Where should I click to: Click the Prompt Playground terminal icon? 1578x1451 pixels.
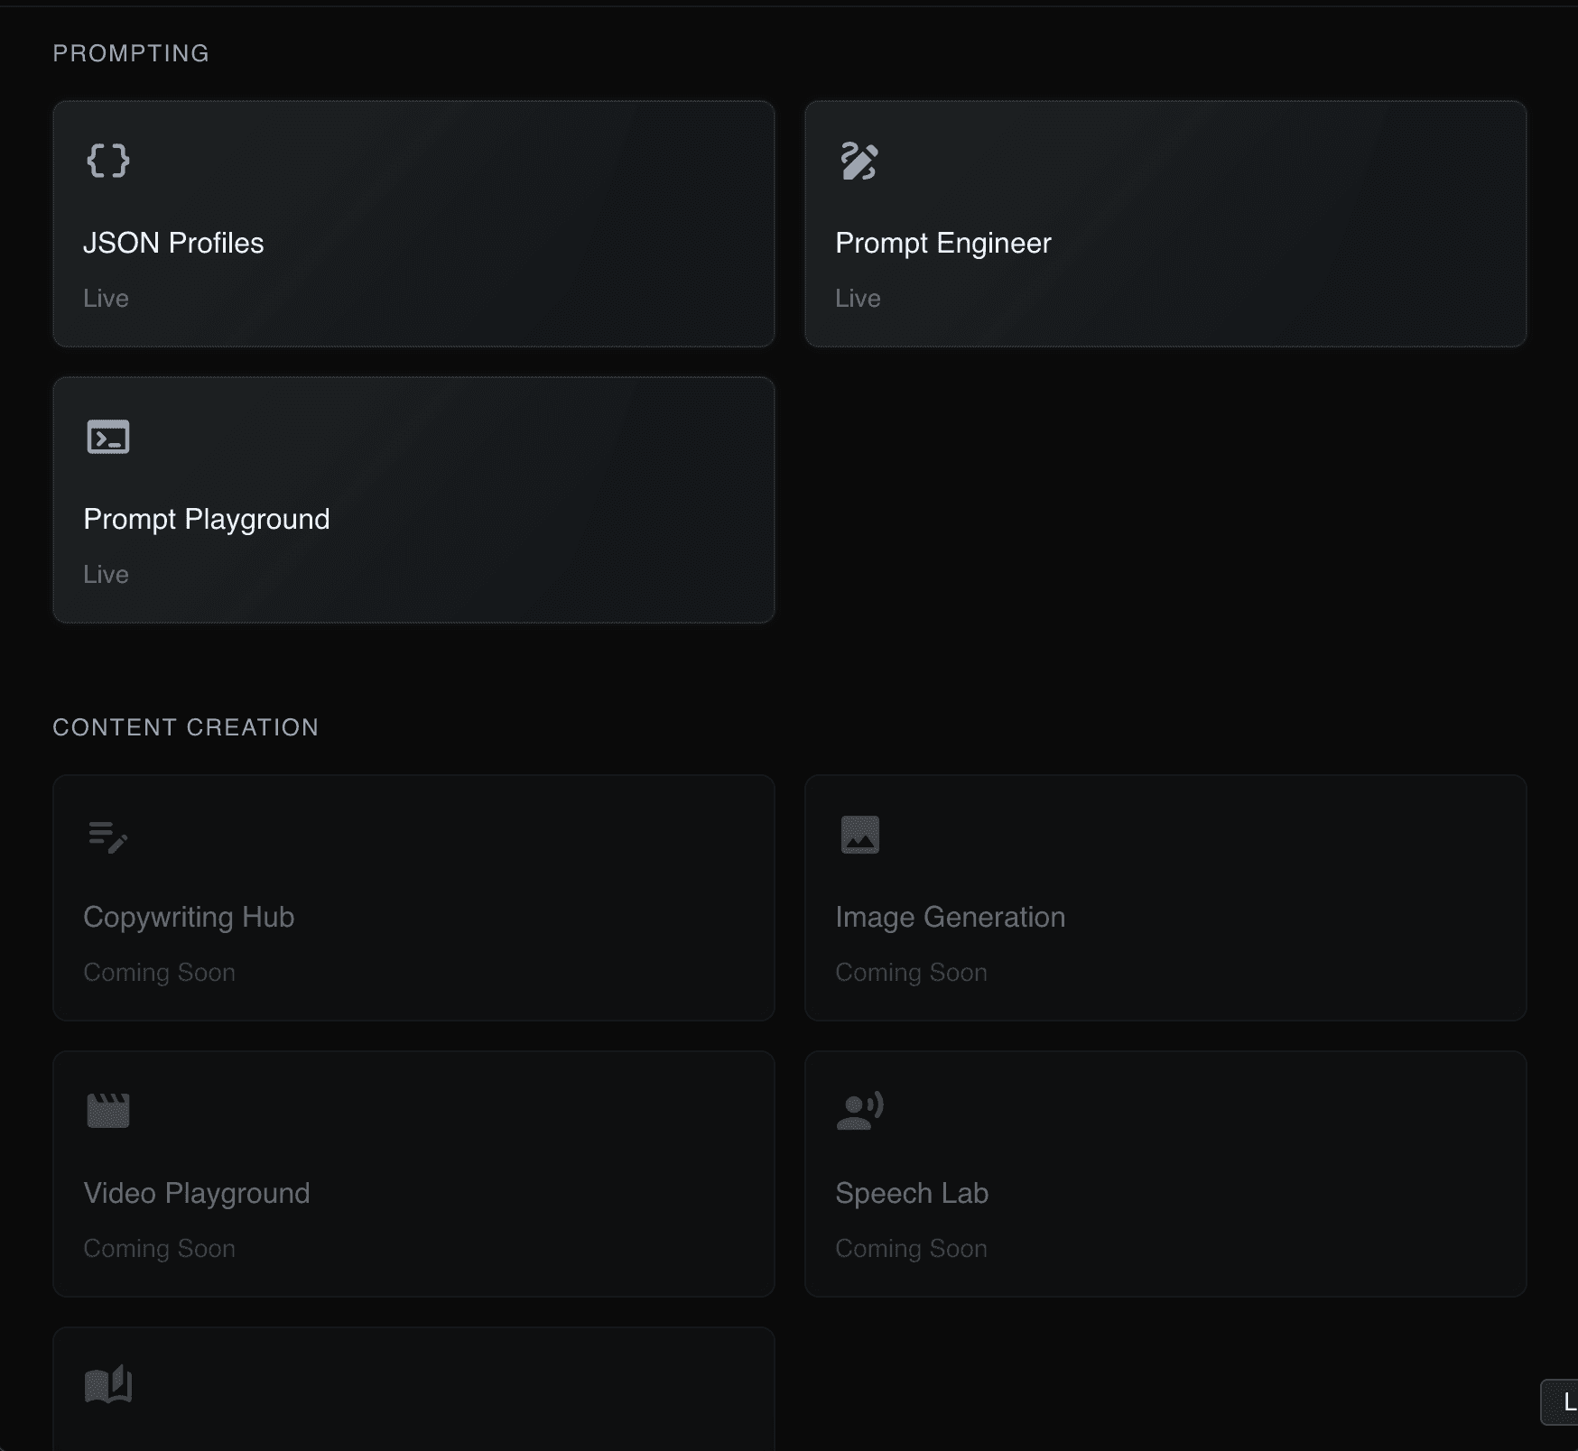[108, 437]
